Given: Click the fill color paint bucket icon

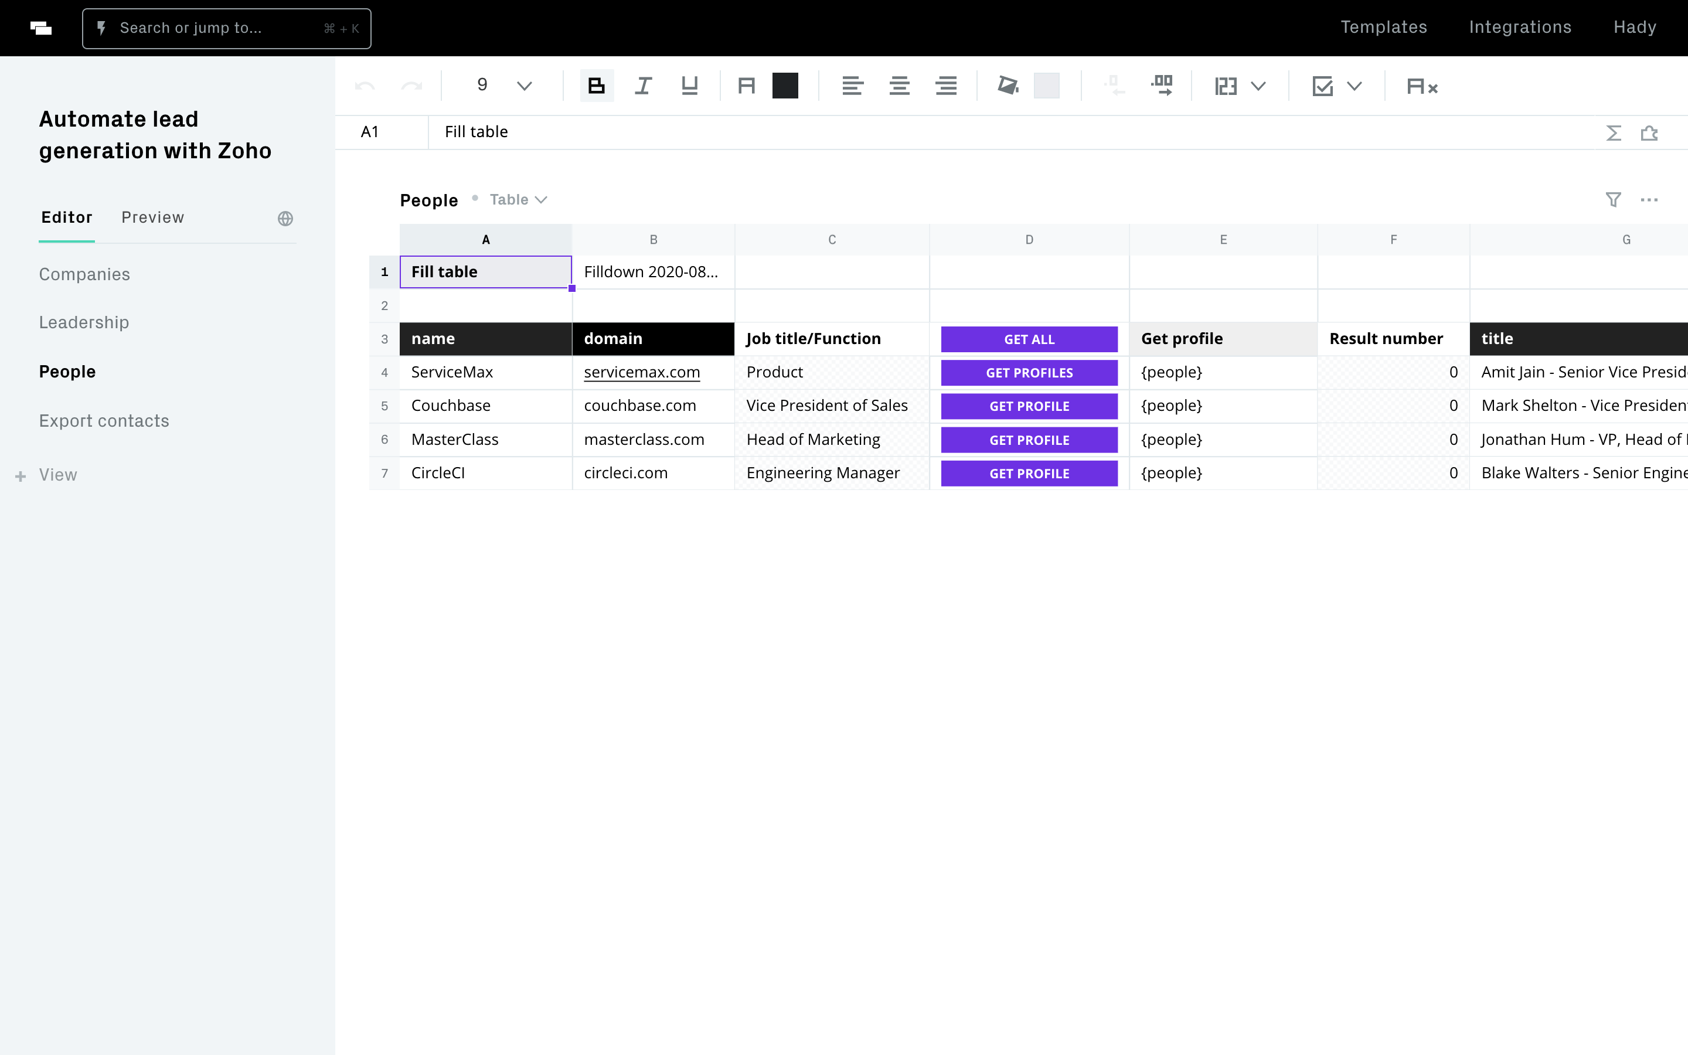Looking at the screenshot, I should 1008,86.
